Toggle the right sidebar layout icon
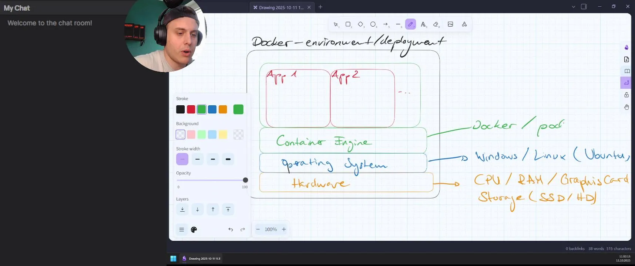This screenshot has height=266, width=635. [x=584, y=7]
